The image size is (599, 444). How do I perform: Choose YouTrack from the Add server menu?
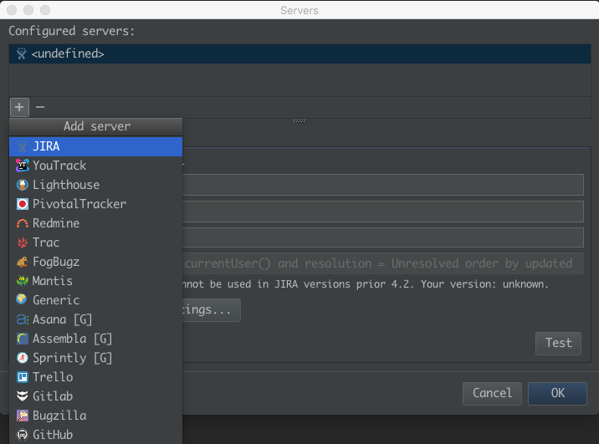95,166
